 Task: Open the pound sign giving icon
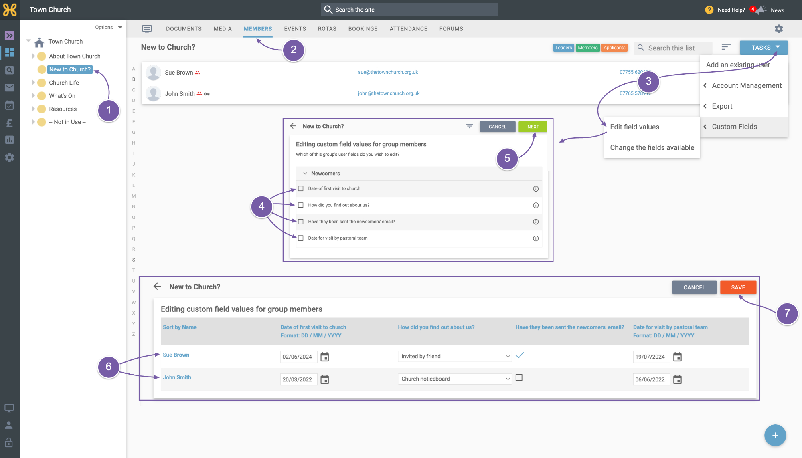coord(10,123)
